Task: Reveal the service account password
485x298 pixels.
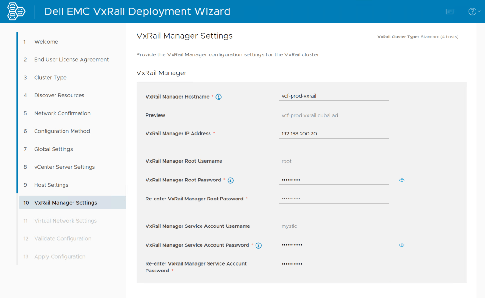Action: (x=402, y=245)
